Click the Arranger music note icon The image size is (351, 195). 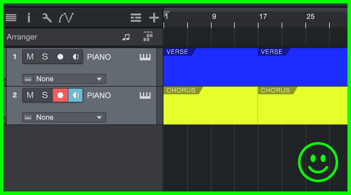[x=126, y=37]
